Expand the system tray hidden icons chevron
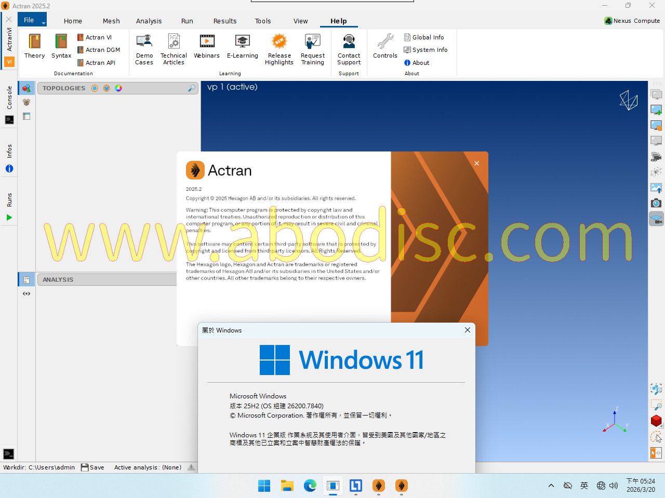Screen dimensions: 665x498 tap(551, 486)
